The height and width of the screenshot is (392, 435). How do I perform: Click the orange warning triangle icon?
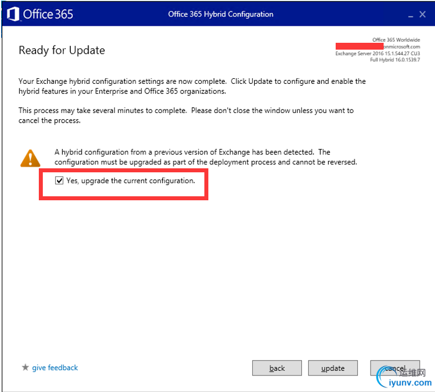click(30, 158)
